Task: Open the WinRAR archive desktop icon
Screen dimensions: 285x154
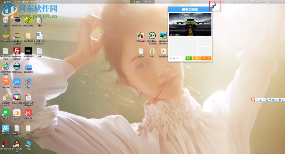Action: (x=17, y=20)
